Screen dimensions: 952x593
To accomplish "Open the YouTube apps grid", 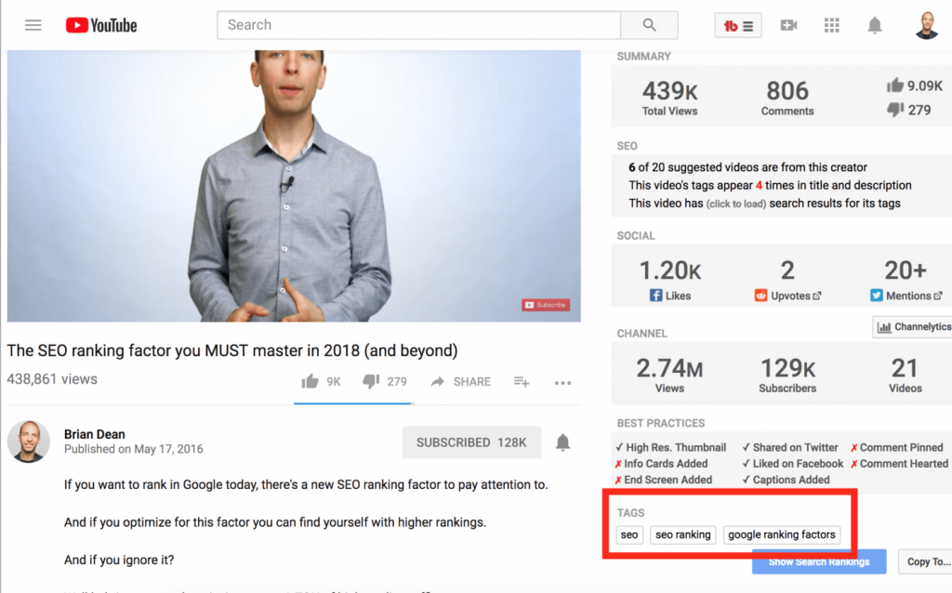I will [x=832, y=25].
